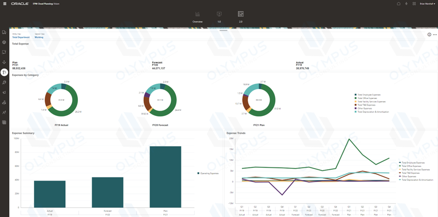Open the people icon in sidebar

[x=4, y=112]
